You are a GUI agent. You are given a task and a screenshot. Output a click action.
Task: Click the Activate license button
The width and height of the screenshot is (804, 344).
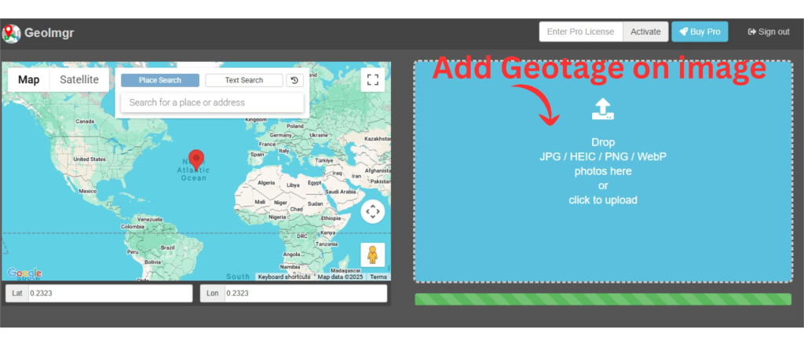click(645, 31)
